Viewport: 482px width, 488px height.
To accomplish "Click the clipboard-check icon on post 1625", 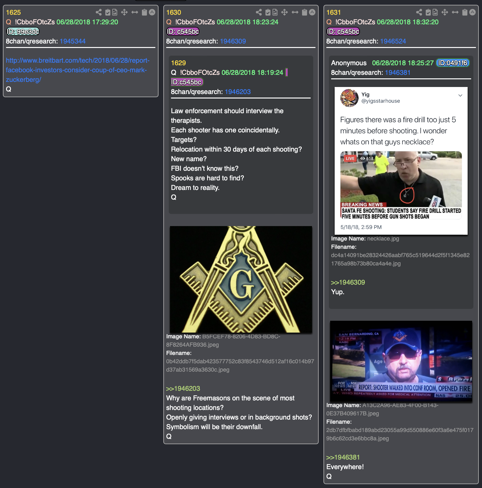I will point(108,12).
